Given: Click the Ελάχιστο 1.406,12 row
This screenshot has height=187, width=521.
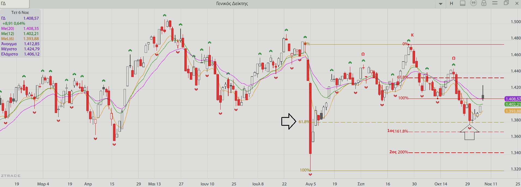Looking at the screenshot, I should pyautogui.click(x=20, y=54).
